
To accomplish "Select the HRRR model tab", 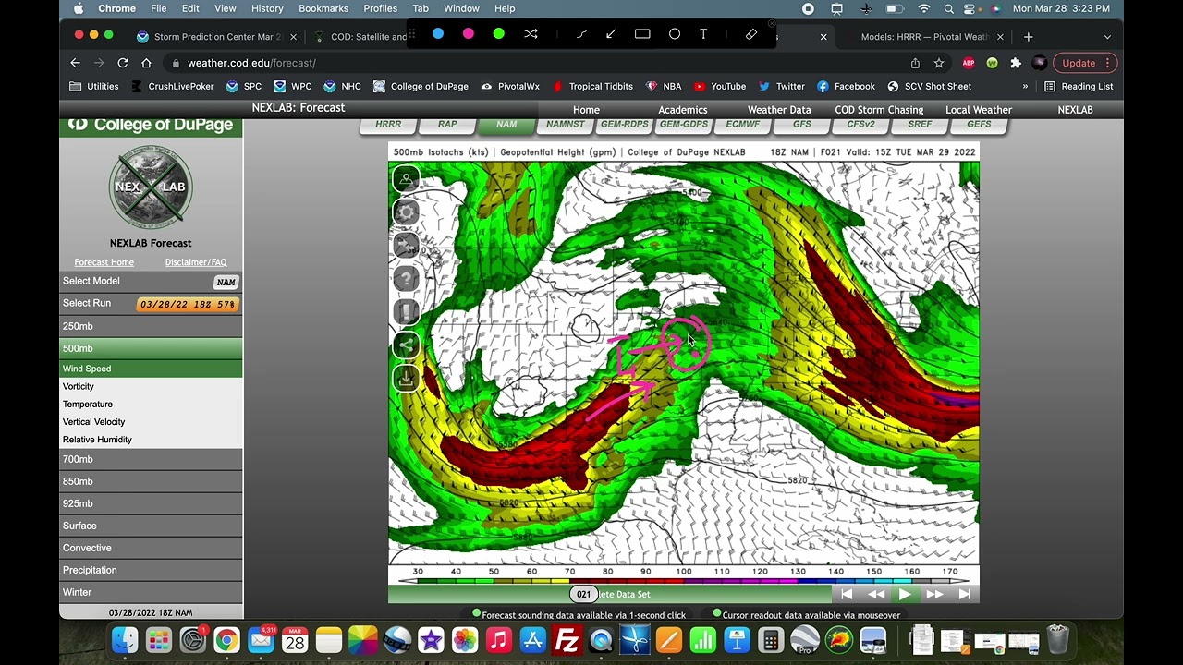I will point(388,125).
